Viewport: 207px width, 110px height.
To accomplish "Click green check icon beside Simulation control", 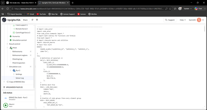I will pyautogui.click(x=11, y=40).
